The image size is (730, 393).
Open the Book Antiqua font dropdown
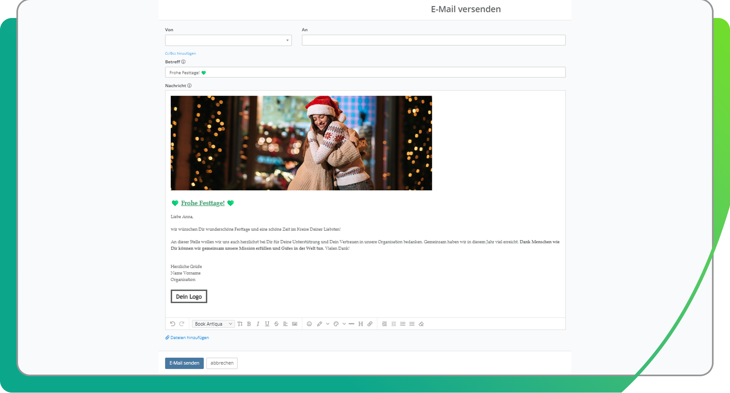[213, 324]
